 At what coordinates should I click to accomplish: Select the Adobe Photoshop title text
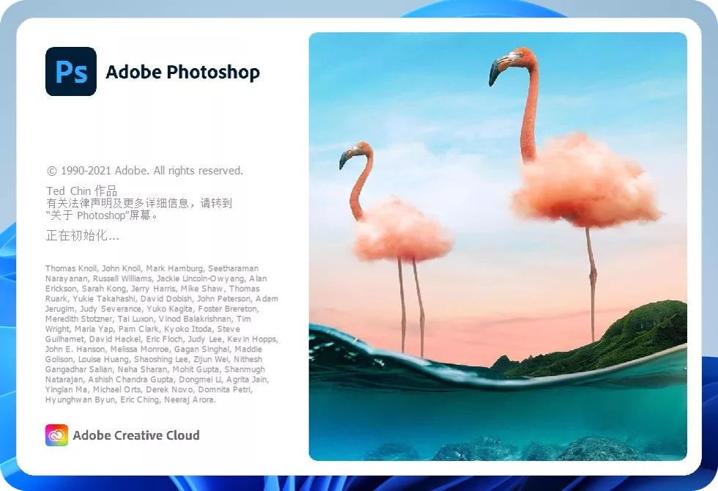[x=182, y=72]
